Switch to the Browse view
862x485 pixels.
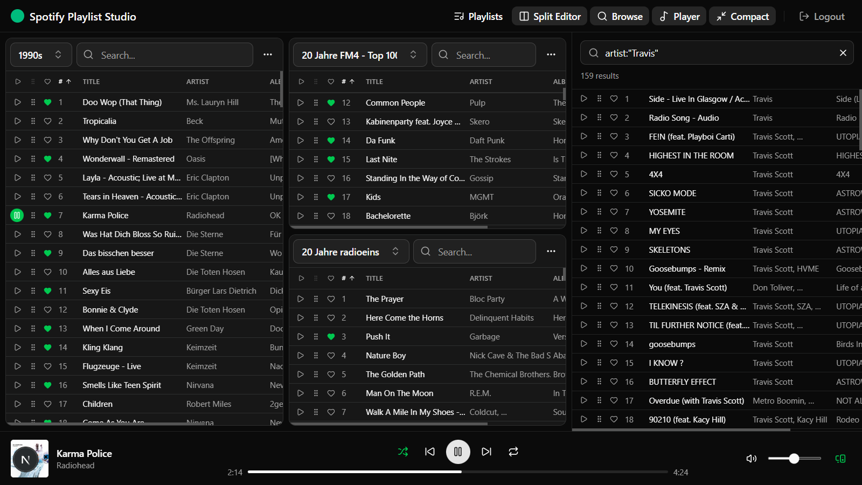(x=619, y=16)
